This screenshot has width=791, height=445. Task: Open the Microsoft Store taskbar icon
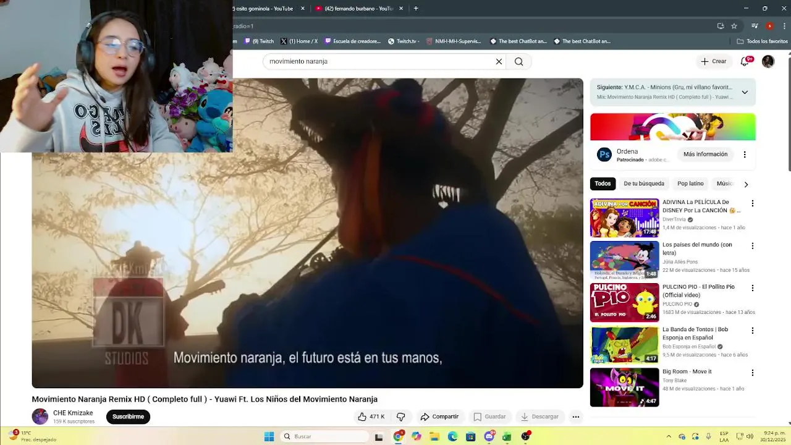(x=471, y=436)
